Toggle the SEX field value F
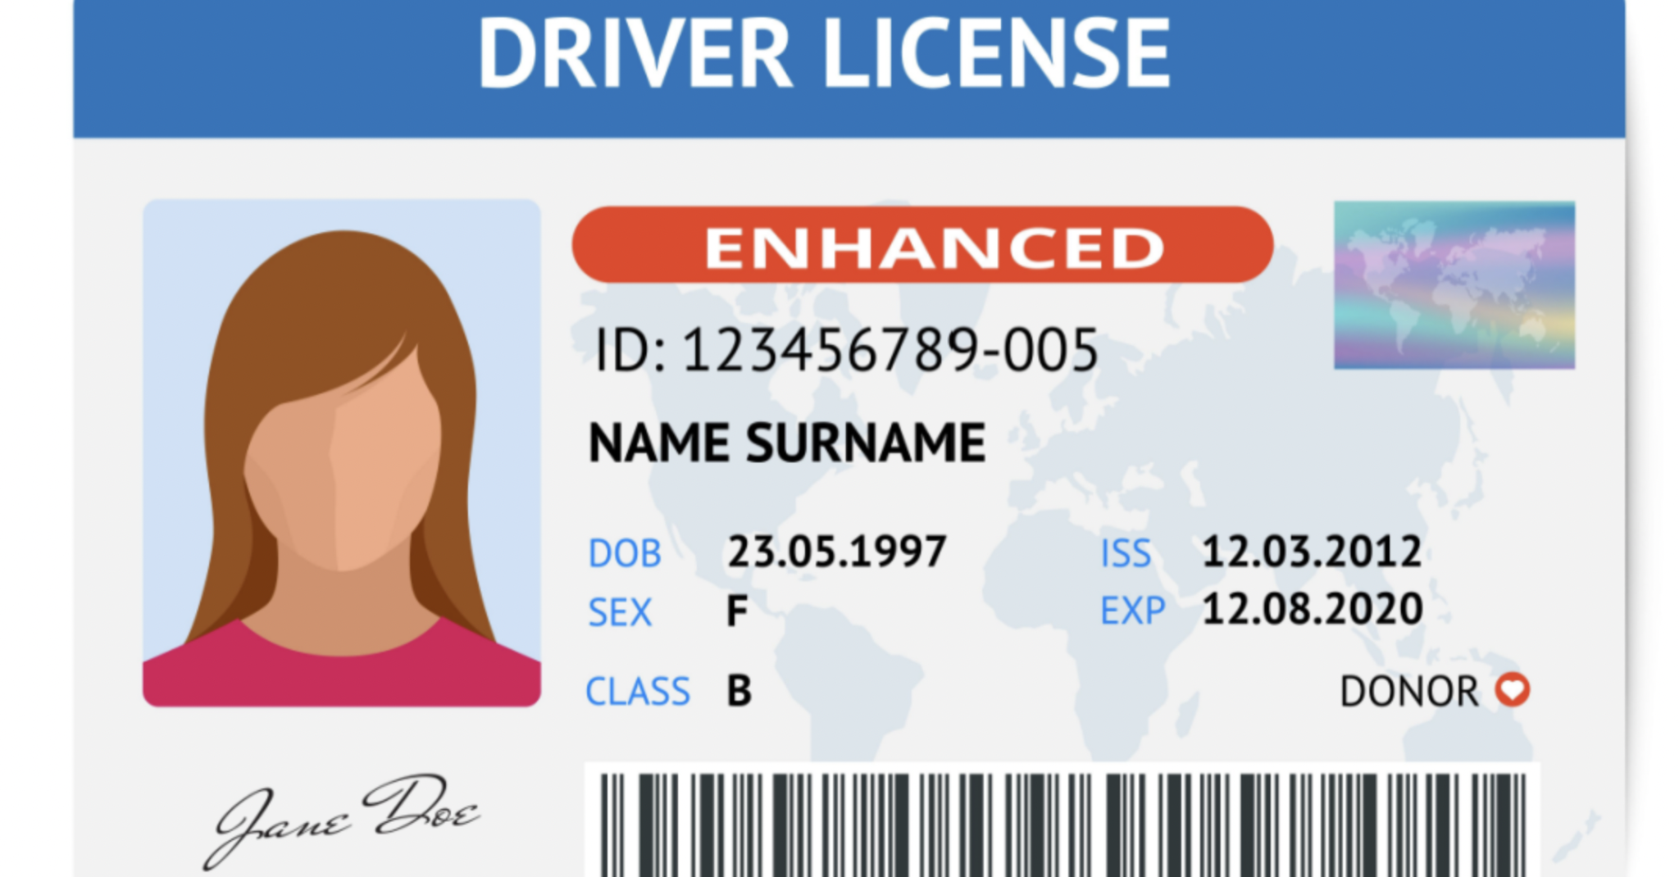 tap(738, 611)
